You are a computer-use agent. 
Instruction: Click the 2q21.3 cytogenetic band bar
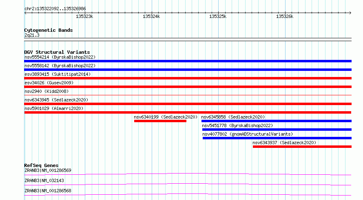click(188, 40)
